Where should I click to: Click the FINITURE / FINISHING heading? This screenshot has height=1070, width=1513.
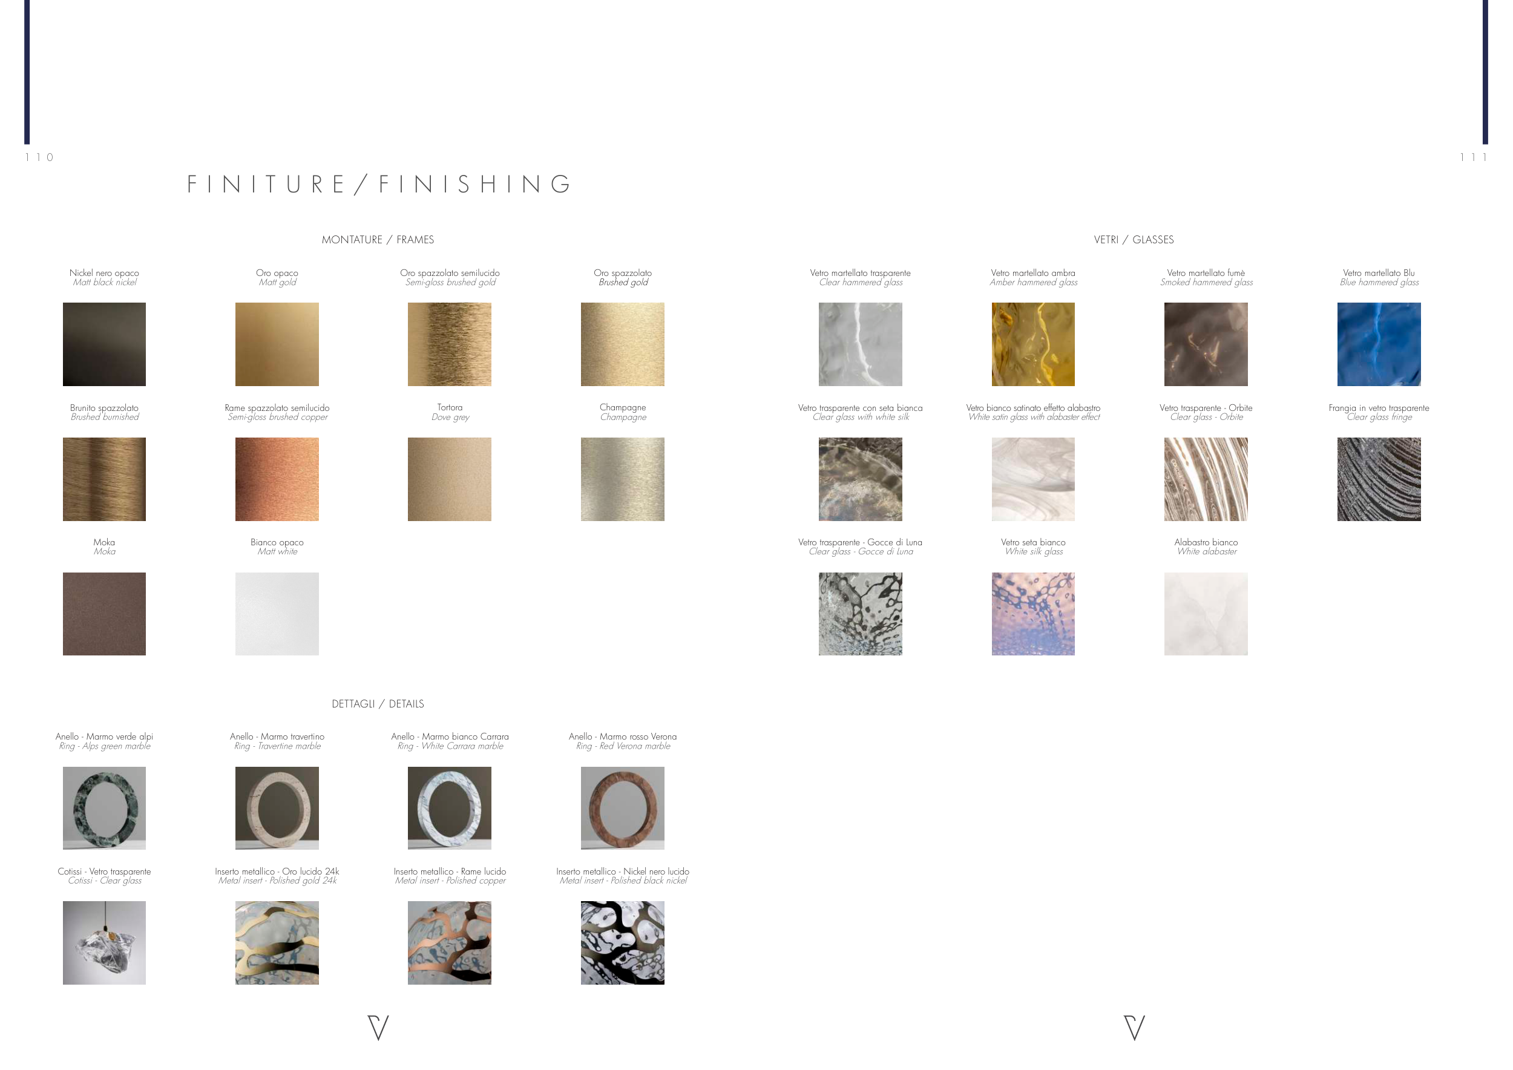(x=379, y=185)
